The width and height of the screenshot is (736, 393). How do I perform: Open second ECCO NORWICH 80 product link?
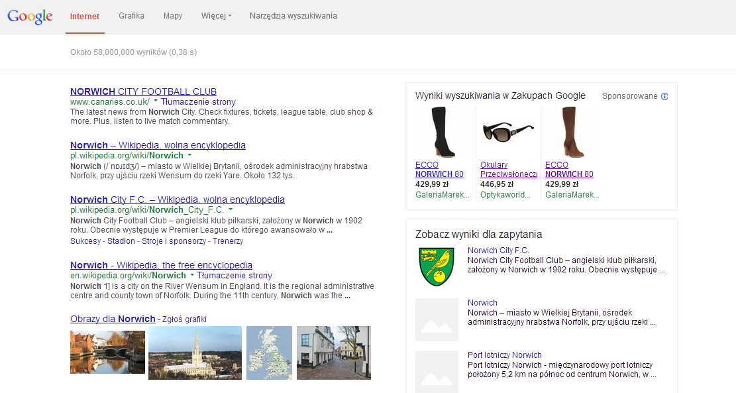click(569, 170)
